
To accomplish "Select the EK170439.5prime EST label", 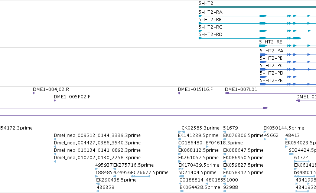I will click(x=199, y=166).
